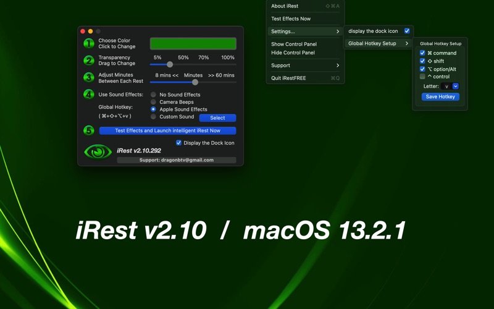Click the Minutes between rest slider knob
The height and width of the screenshot is (309, 494).
(x=195, y=82)
